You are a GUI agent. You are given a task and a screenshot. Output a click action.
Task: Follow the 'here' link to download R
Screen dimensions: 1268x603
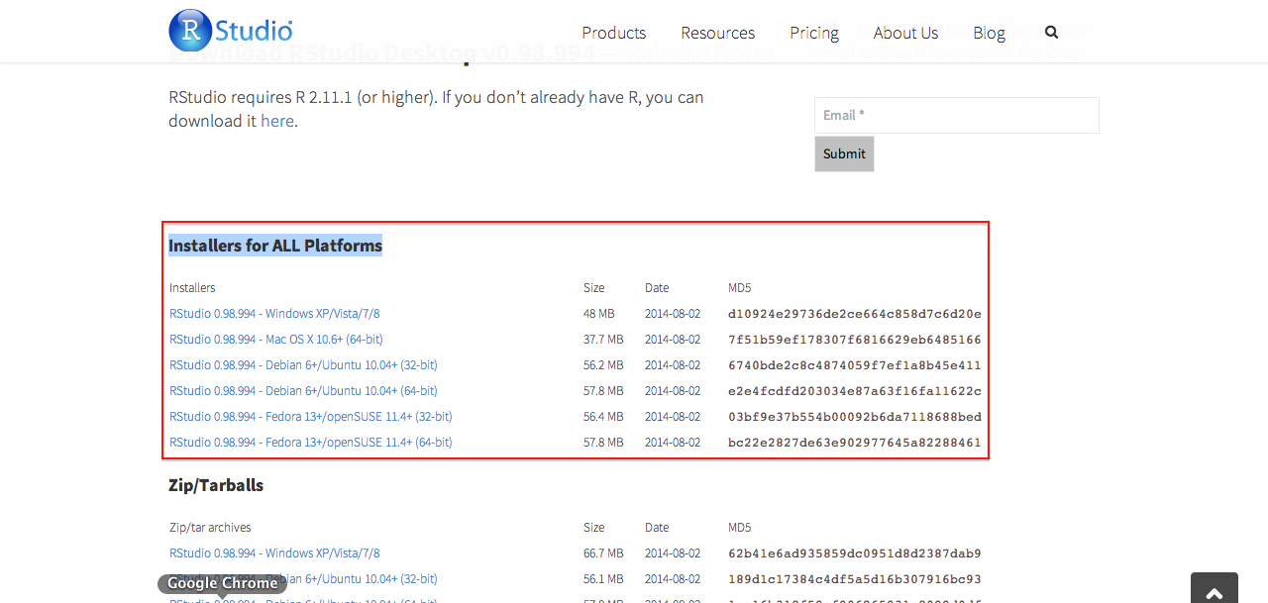(277, 121)
